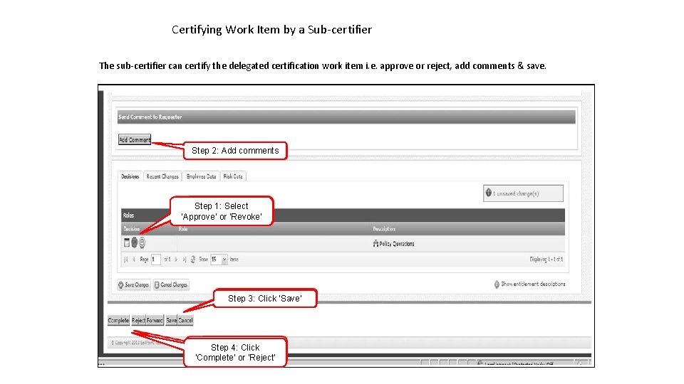Go to first page of roles
Screen dimensions: 684x384
(x=125, y=260)
